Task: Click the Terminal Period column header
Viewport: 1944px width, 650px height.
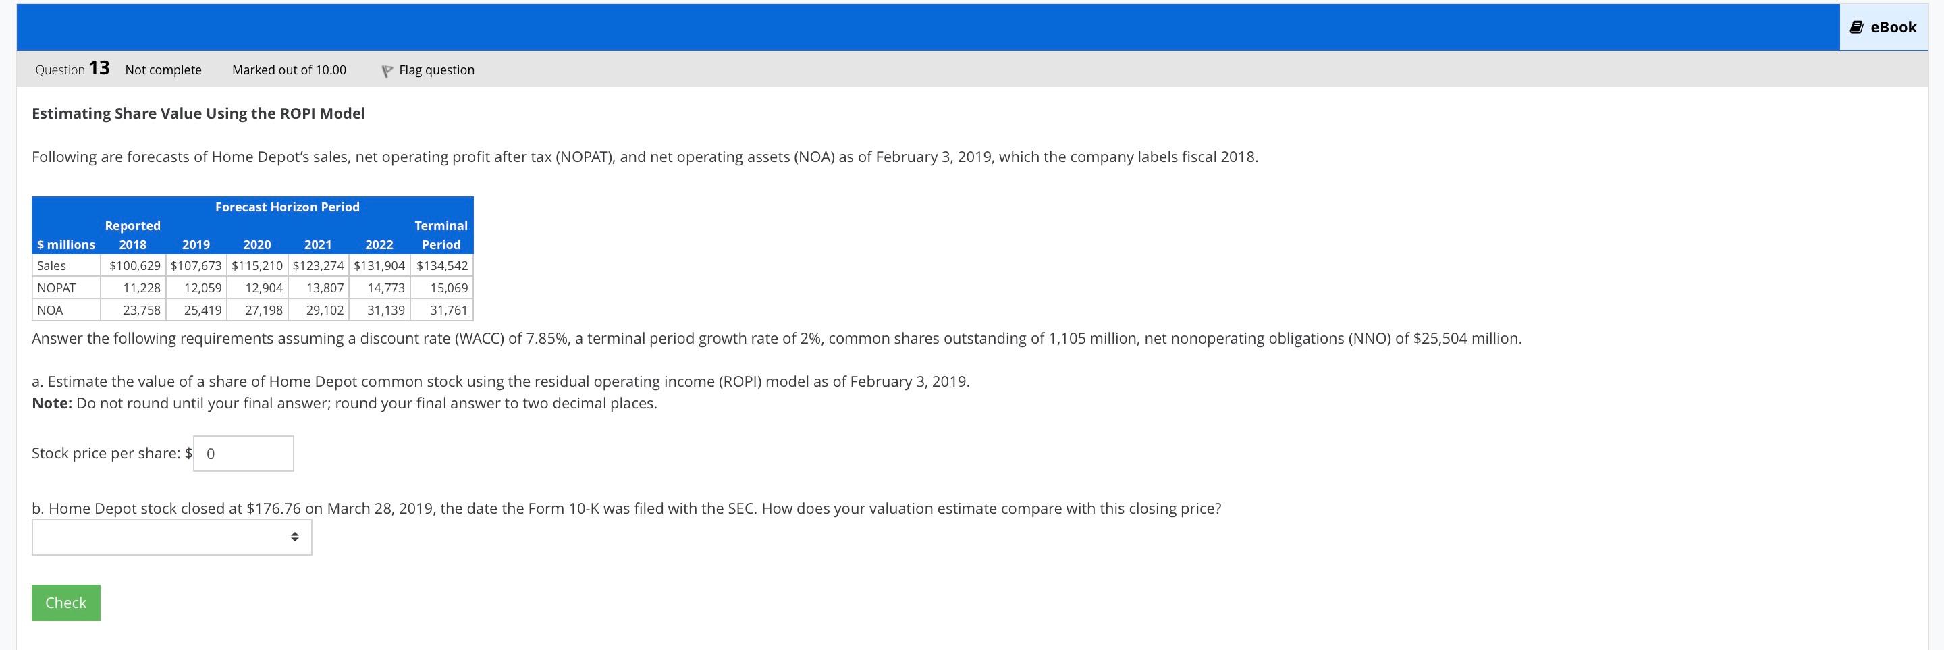Action: pyautogui.click(x=441, y=235)
